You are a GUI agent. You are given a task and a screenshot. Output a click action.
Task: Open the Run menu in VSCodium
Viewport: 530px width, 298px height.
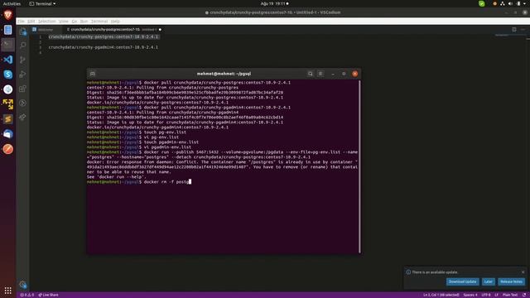84,21
